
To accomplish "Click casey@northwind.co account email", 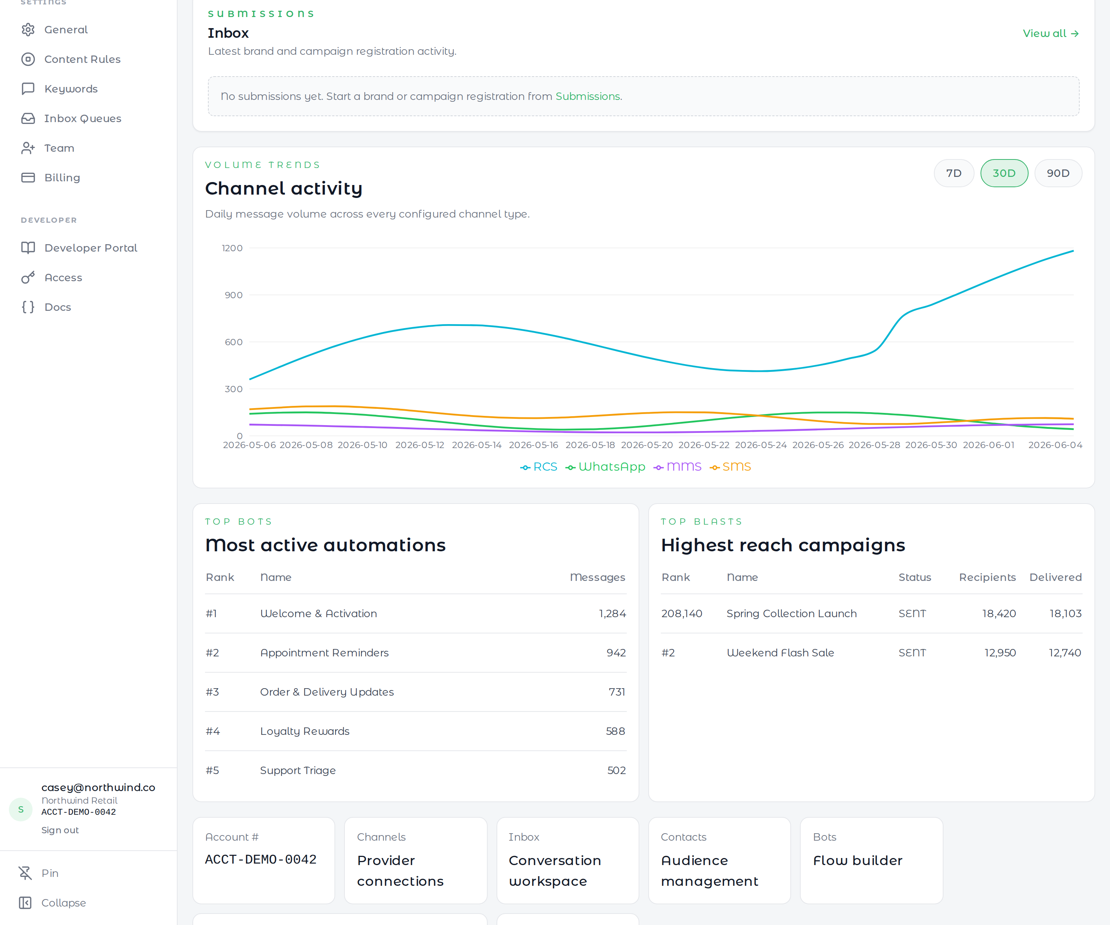I will [x=98, y=788].
